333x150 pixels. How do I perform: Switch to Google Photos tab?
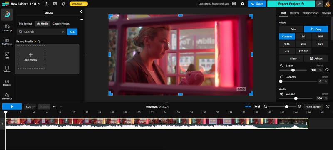point(61,24)
